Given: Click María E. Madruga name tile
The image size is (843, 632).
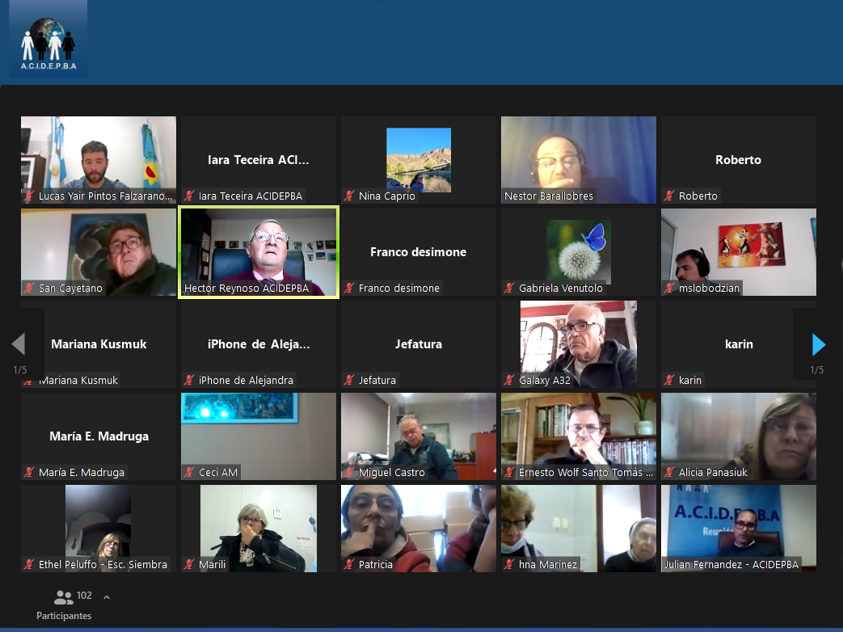Looking at the screenshot, I should pyautogui.click(x=99, y=436).
